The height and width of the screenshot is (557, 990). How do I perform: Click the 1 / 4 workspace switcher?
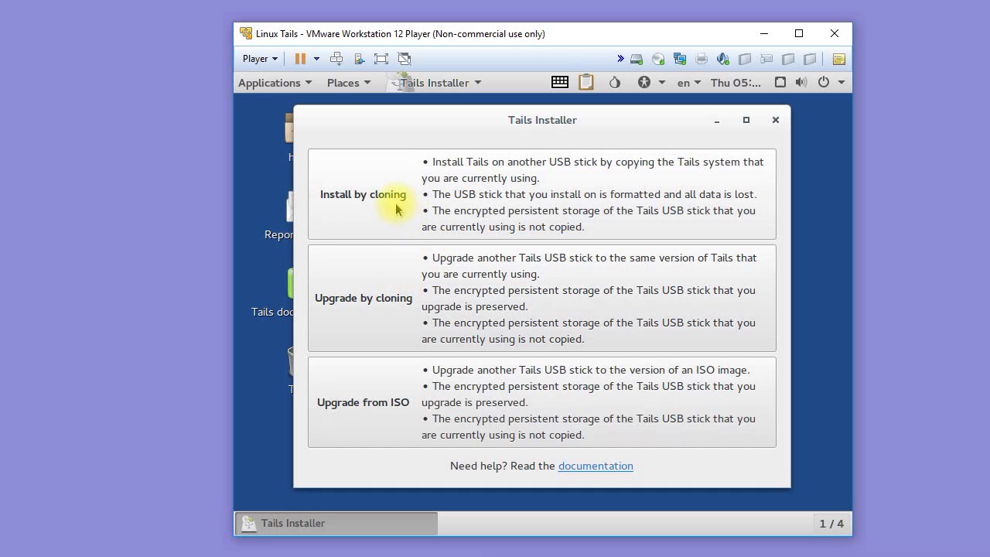[831, 524]
